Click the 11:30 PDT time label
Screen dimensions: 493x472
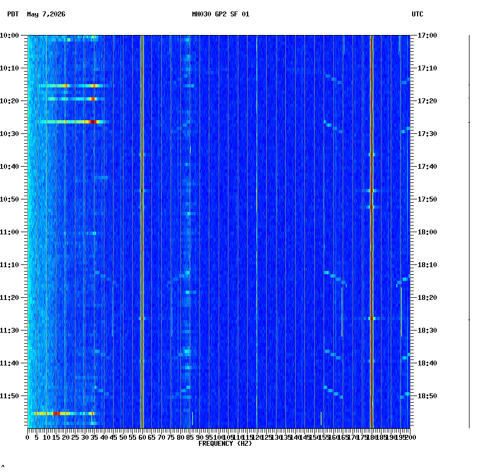9,331
